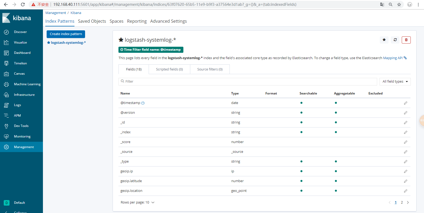
Task: Sort by the Excluded column header
Action: coord(376,93)
